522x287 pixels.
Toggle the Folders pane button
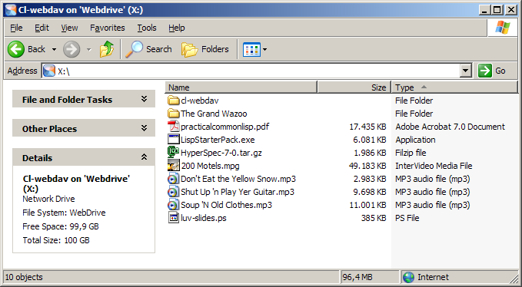(x=205, y=49)
